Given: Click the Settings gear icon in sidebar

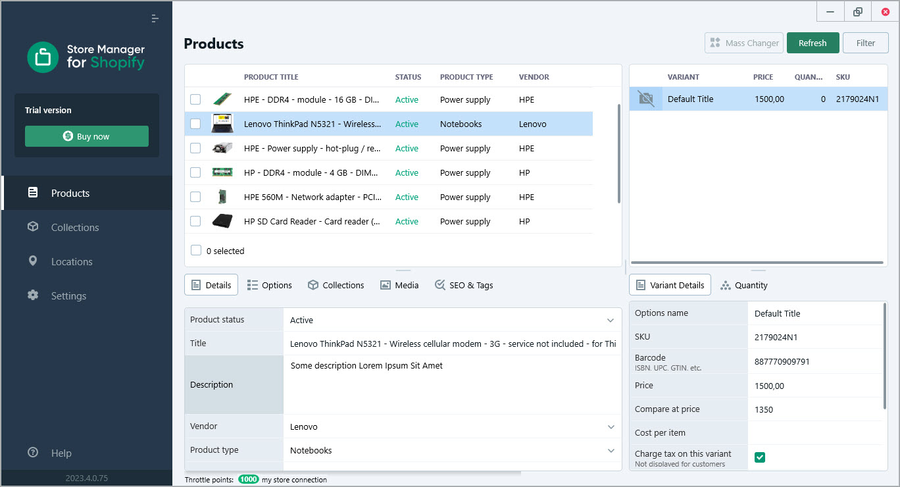Looking at the screenshot, I should (33, 295).
